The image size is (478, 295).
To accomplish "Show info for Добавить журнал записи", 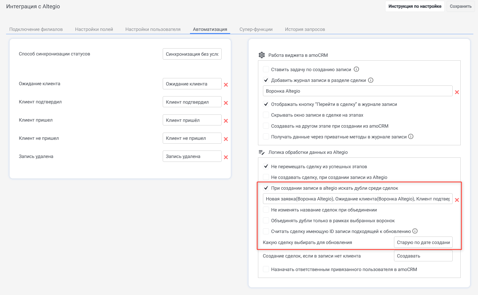I will point(371,80).
